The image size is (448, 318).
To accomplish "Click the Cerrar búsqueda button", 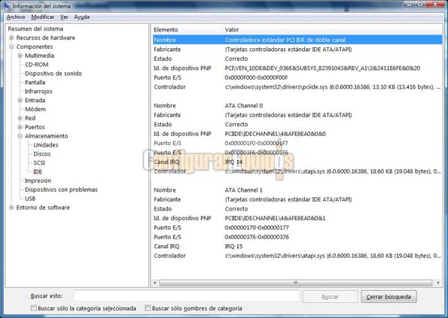I will click(389, 297).
